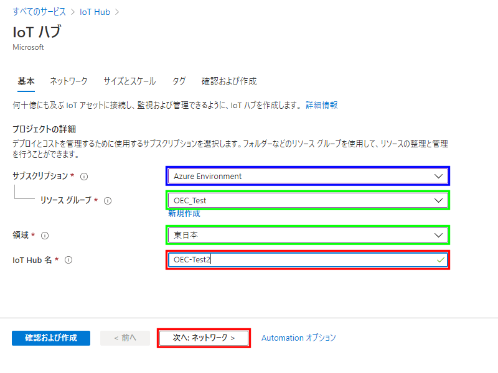Click the IoT Hub breadcrumb link
Image resolution: width=498 pixels, height=373 pixels.
95,11
